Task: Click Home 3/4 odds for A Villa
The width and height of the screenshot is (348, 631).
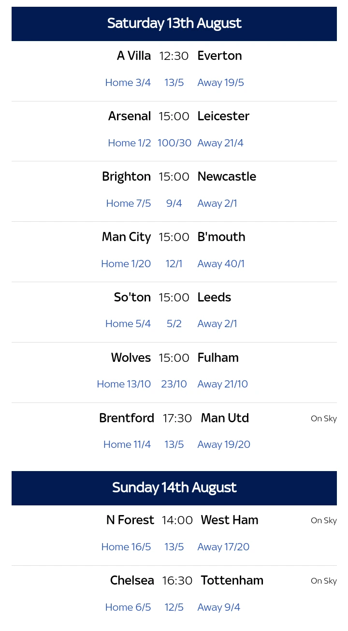Action: [x=128, y=83]
